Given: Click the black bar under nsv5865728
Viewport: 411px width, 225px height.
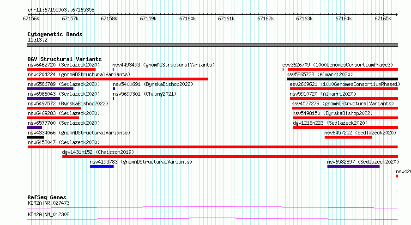Looking at the screenshot, I should coord(342,79).
